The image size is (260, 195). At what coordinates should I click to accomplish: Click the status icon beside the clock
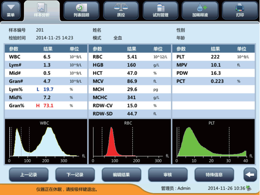click(249, 188)
